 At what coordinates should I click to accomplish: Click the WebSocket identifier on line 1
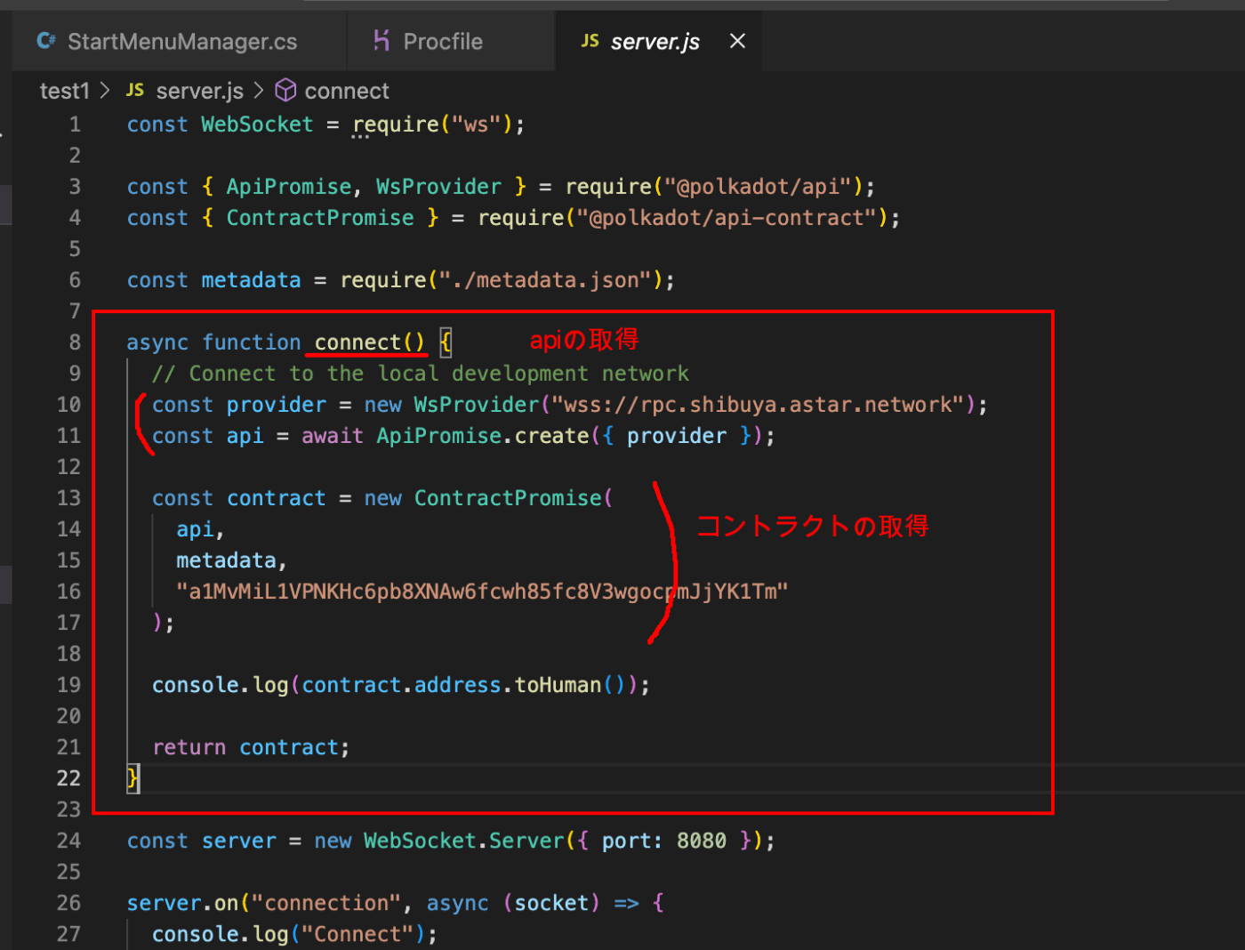tap(257, 125)
